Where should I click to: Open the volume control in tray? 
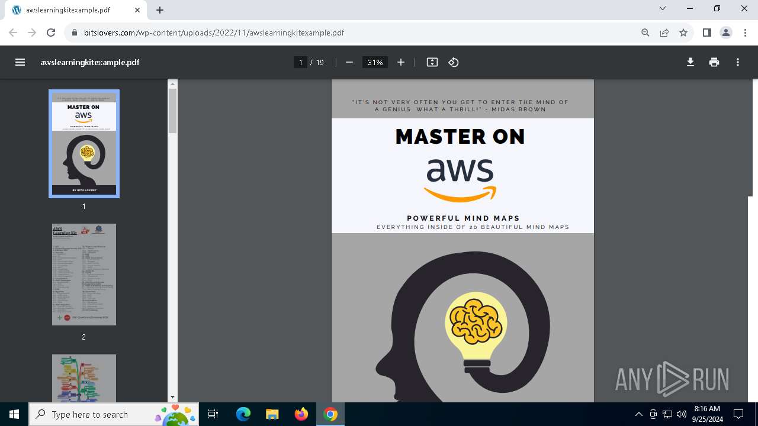click(x=682, y=414)
